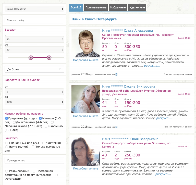Click Юлия Валерьевна's profile photo
Screen dimensions: 196x185
point(86,152)
